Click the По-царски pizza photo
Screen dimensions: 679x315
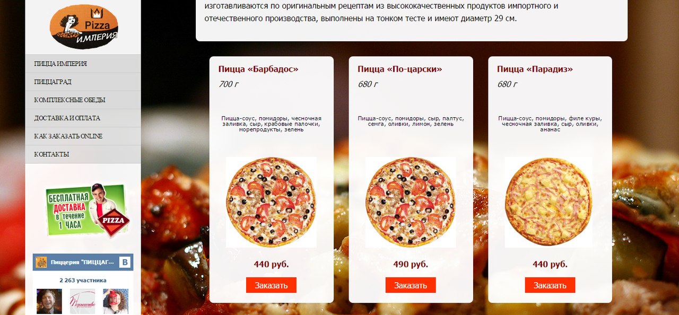coord(411,202)
